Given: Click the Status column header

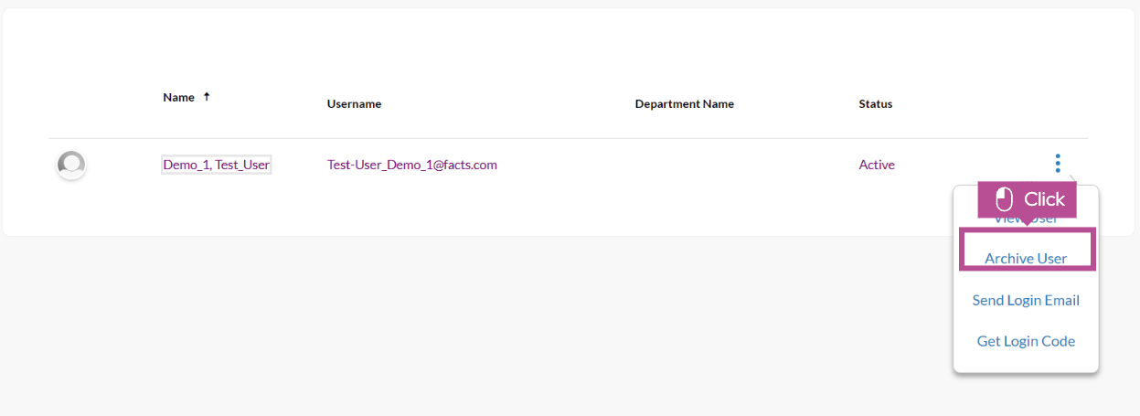Looking at the screenshot, I should (876, 103).
